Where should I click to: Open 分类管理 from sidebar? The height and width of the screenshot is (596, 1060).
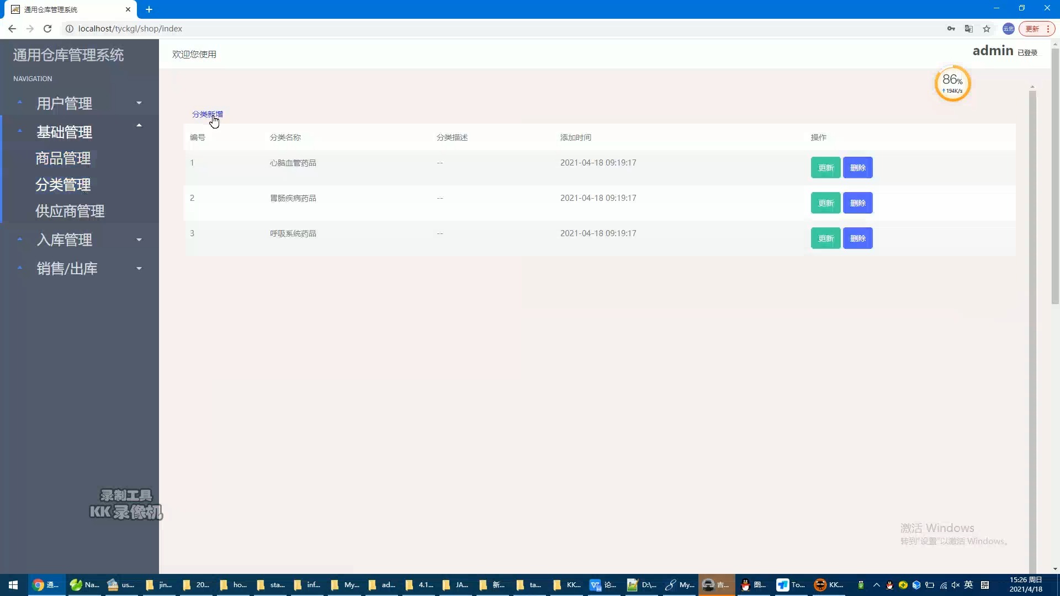point(62,184)
